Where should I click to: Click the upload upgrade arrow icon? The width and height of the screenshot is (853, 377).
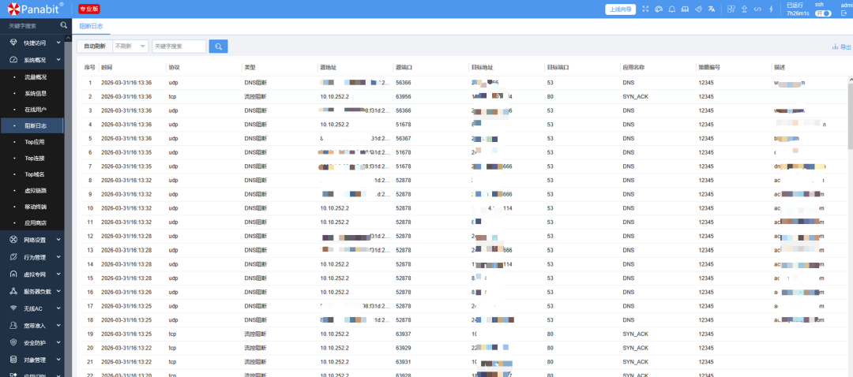[744, 9]
